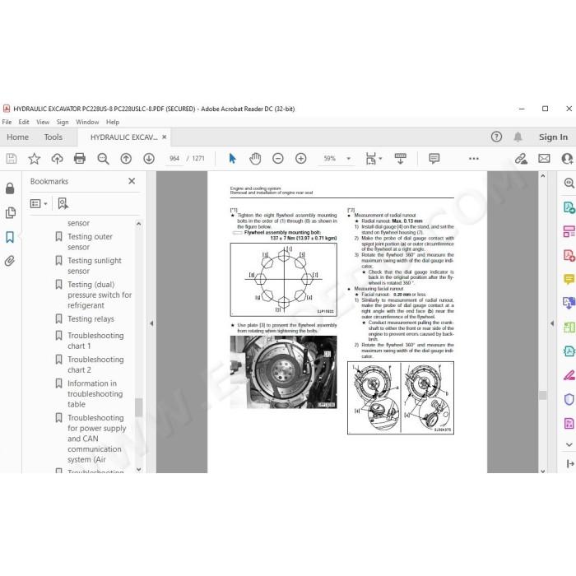Open the View menu

pos(43,122)
